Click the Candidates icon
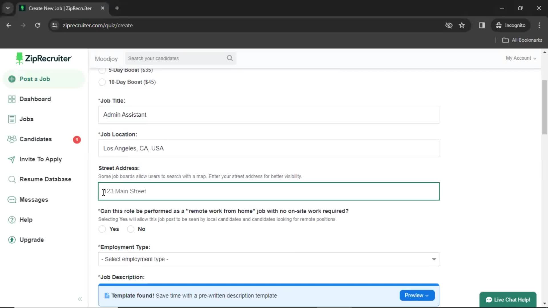548x308 pixels. click(x=12, y=139)
